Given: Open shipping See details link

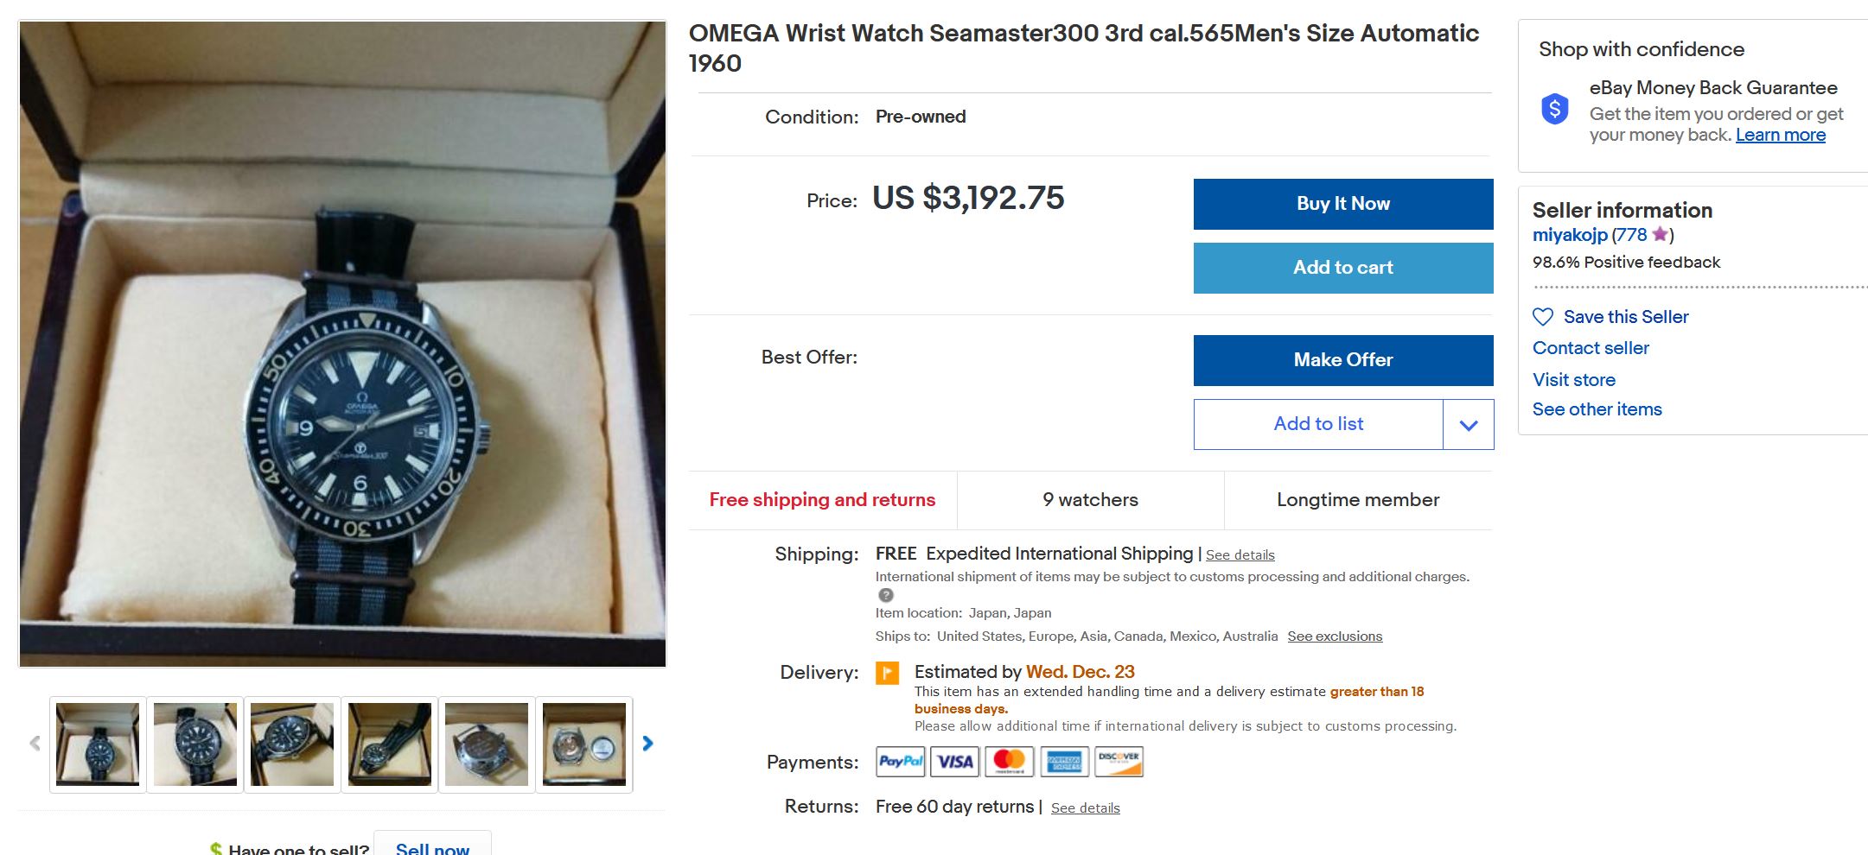Looking at the screenshot, I should pos(1240,555).
